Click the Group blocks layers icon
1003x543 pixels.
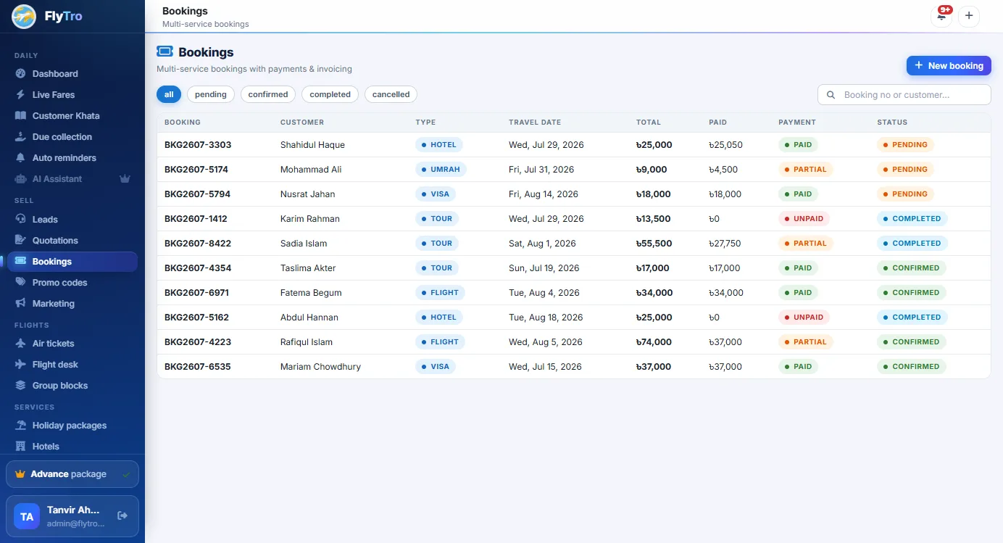[20, 386]
